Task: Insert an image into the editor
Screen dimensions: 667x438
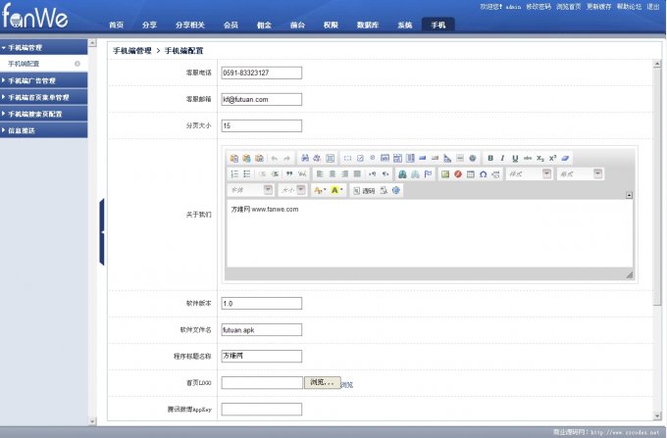Action: point(445,173)
